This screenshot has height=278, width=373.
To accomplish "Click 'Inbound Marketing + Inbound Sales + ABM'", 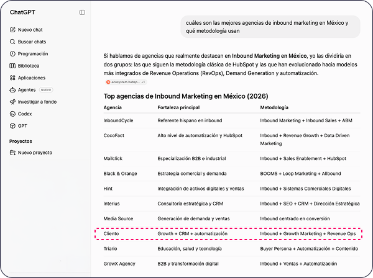I will [x=306, y=120].
